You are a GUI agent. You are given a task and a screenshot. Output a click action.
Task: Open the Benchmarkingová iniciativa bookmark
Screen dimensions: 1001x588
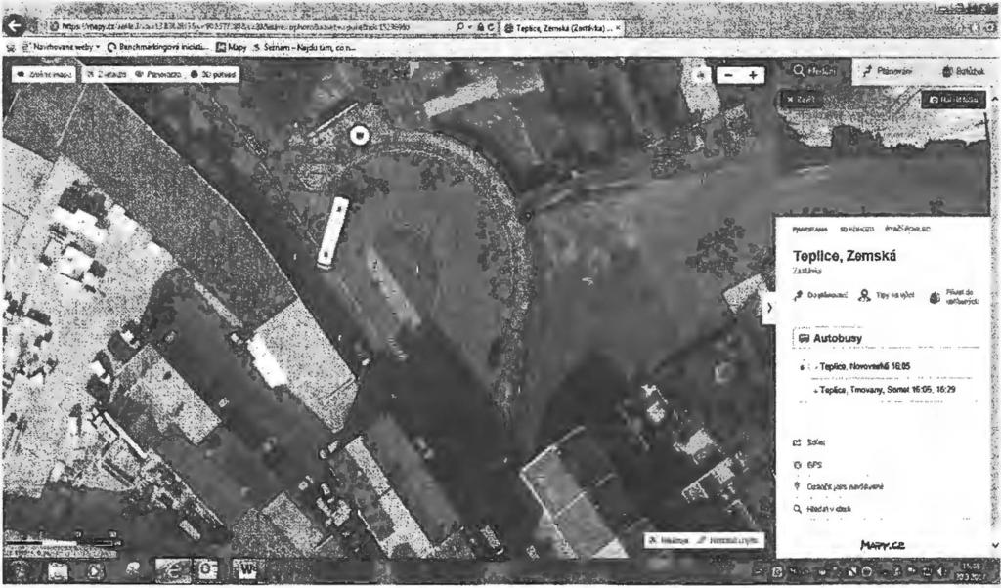[x=158, y=47]
